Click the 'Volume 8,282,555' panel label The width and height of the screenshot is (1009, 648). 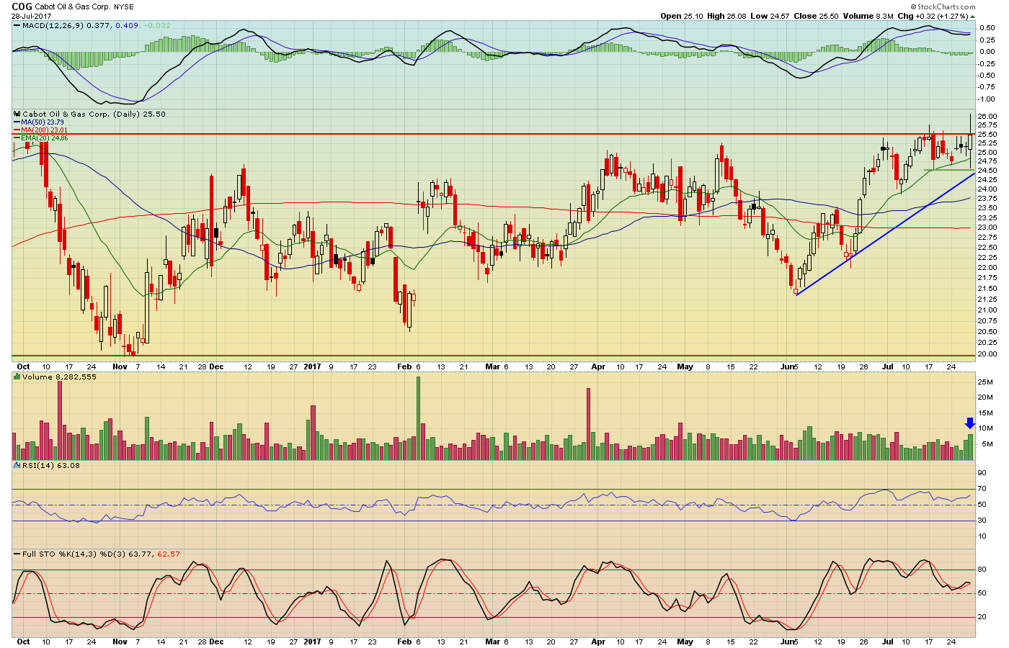(59, 377)
